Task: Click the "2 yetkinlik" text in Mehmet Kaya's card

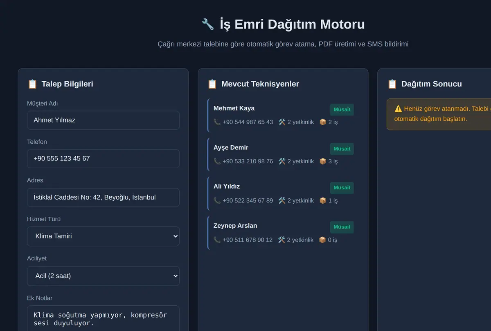Action: pyautogui.click(x=301, y=122)
